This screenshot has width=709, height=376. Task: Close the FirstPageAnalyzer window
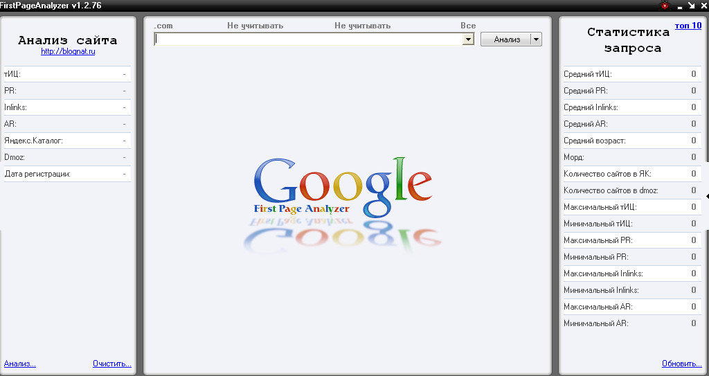coord(702,5)
